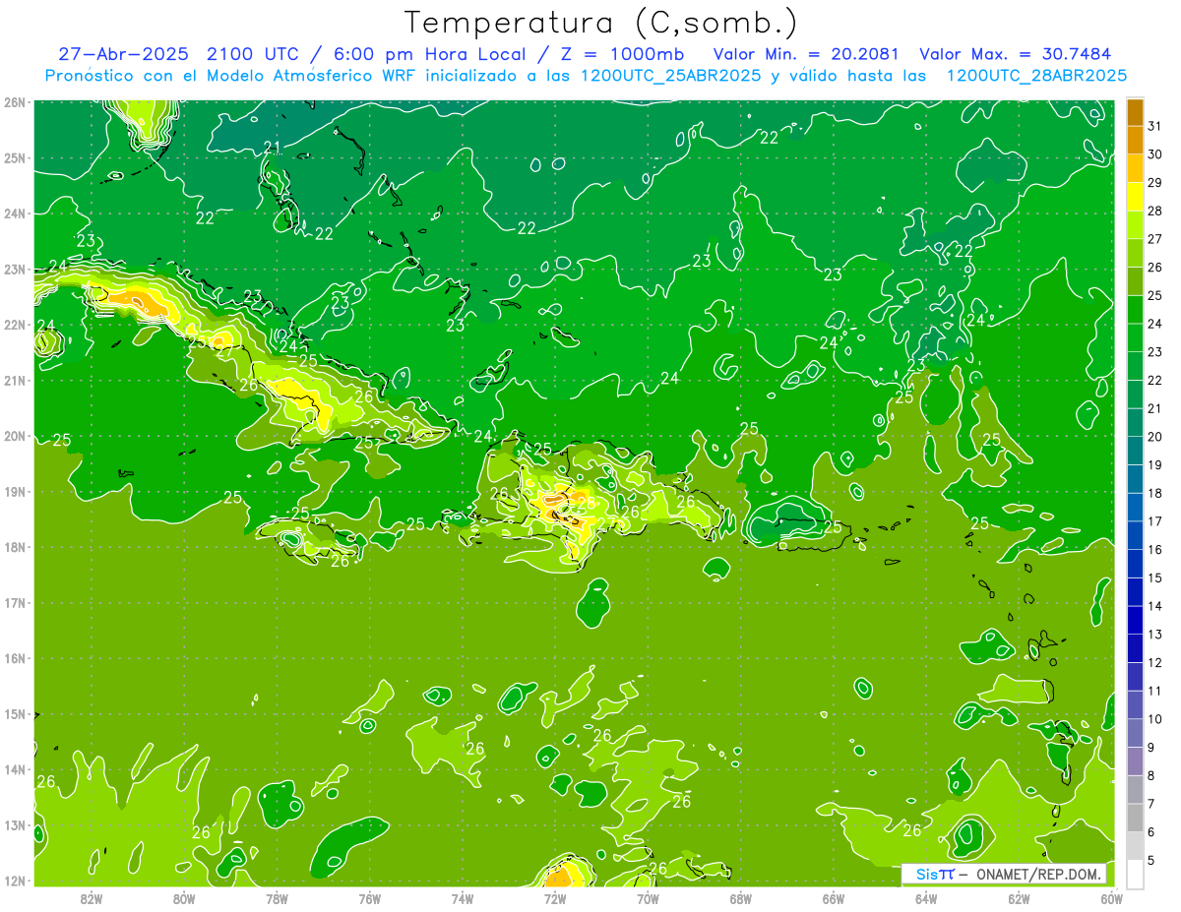The image size is (1181, 912).
Task: Pick the light gray swatch between 5 and 6
Action: pyautogui.click(x=1135, y=846)
